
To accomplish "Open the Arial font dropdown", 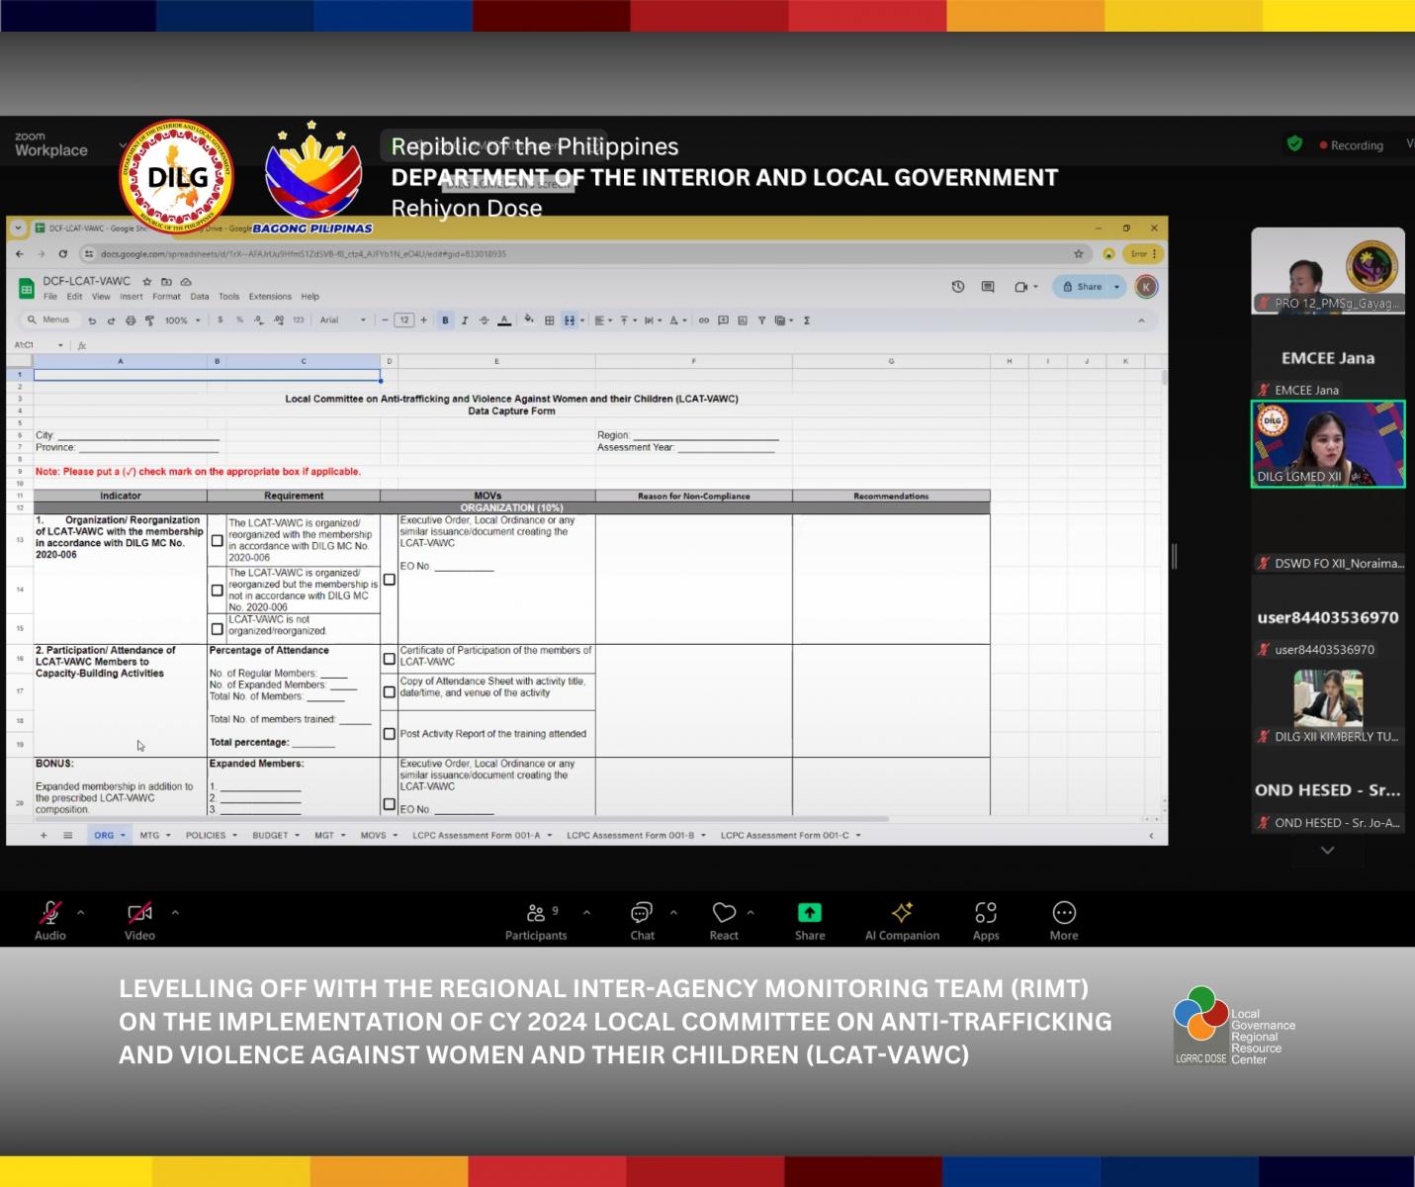I will (343, 320).
